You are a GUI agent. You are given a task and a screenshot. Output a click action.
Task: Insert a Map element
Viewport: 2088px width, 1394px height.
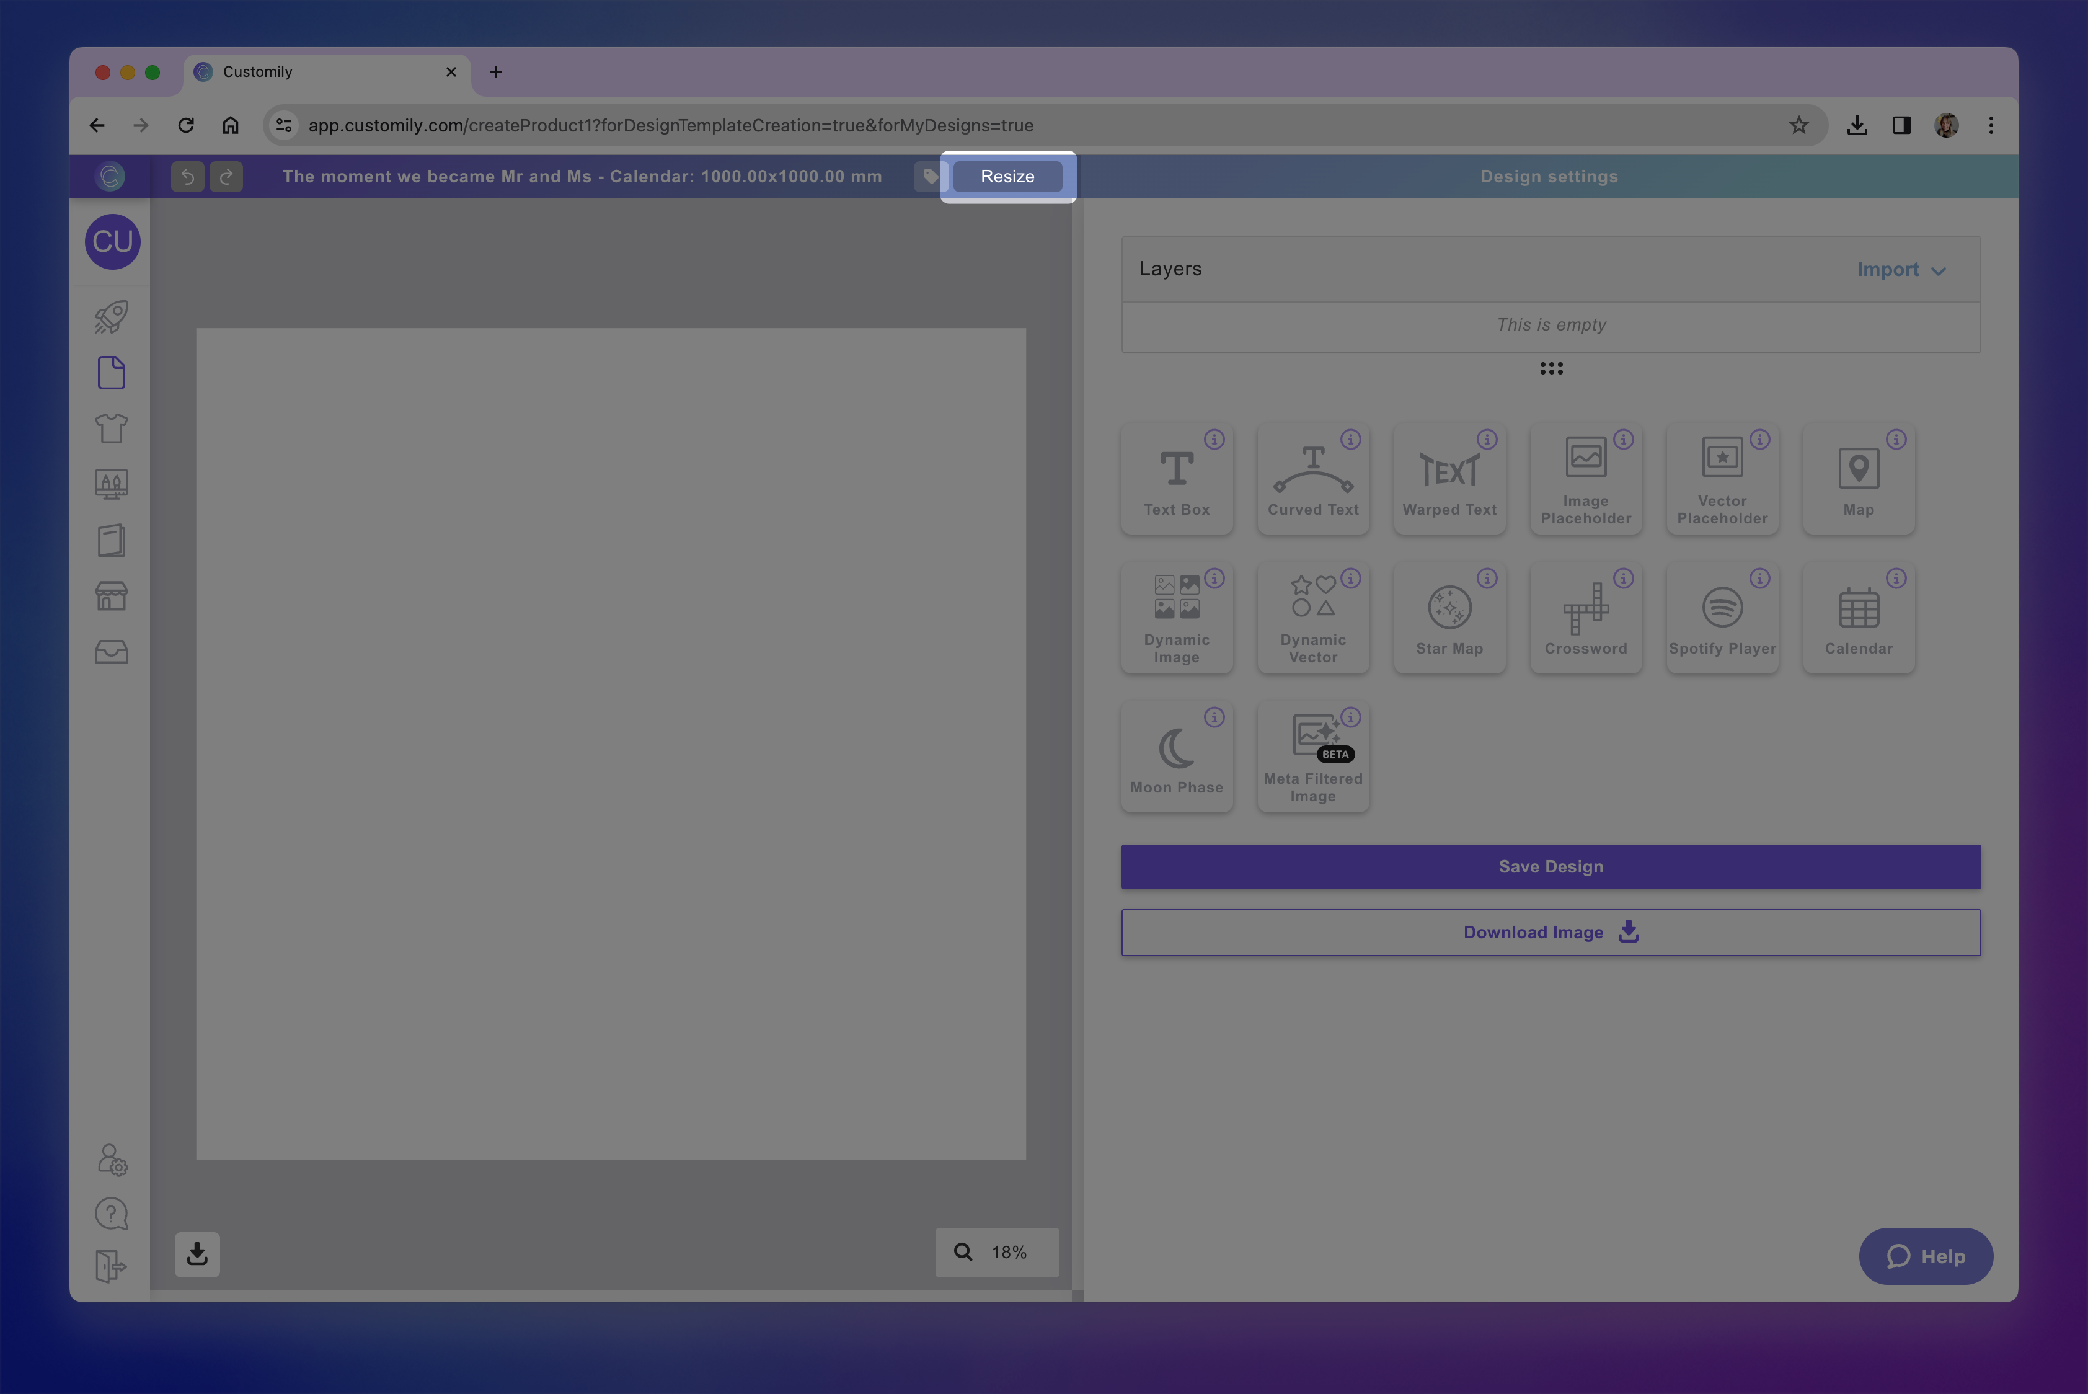click(x=1858, y=479)
